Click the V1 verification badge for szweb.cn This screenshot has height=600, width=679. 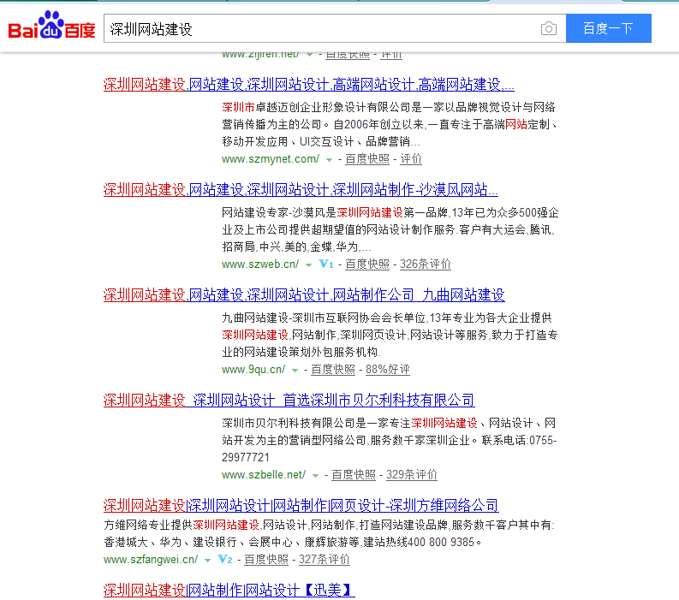tap(325, 264)
